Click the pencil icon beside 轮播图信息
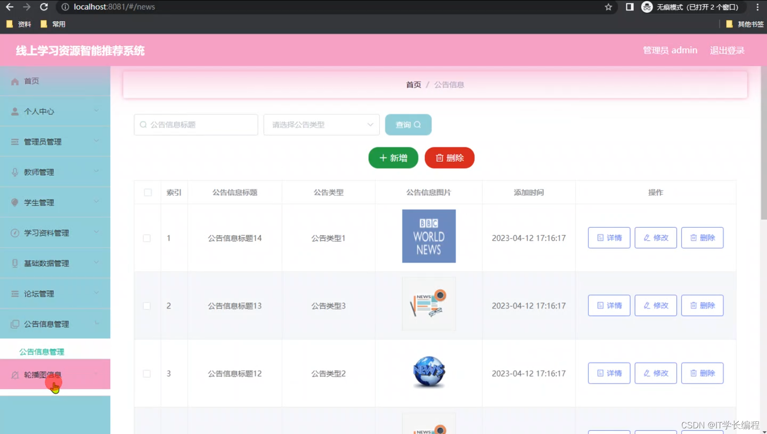The height and width of the screenshot is (434, 767). [x=14, y=374]
